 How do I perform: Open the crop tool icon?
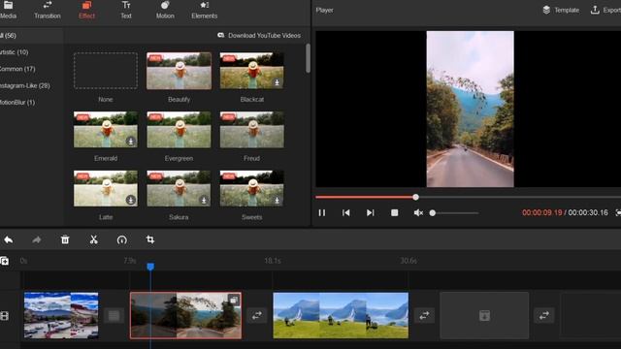[150, 239]
